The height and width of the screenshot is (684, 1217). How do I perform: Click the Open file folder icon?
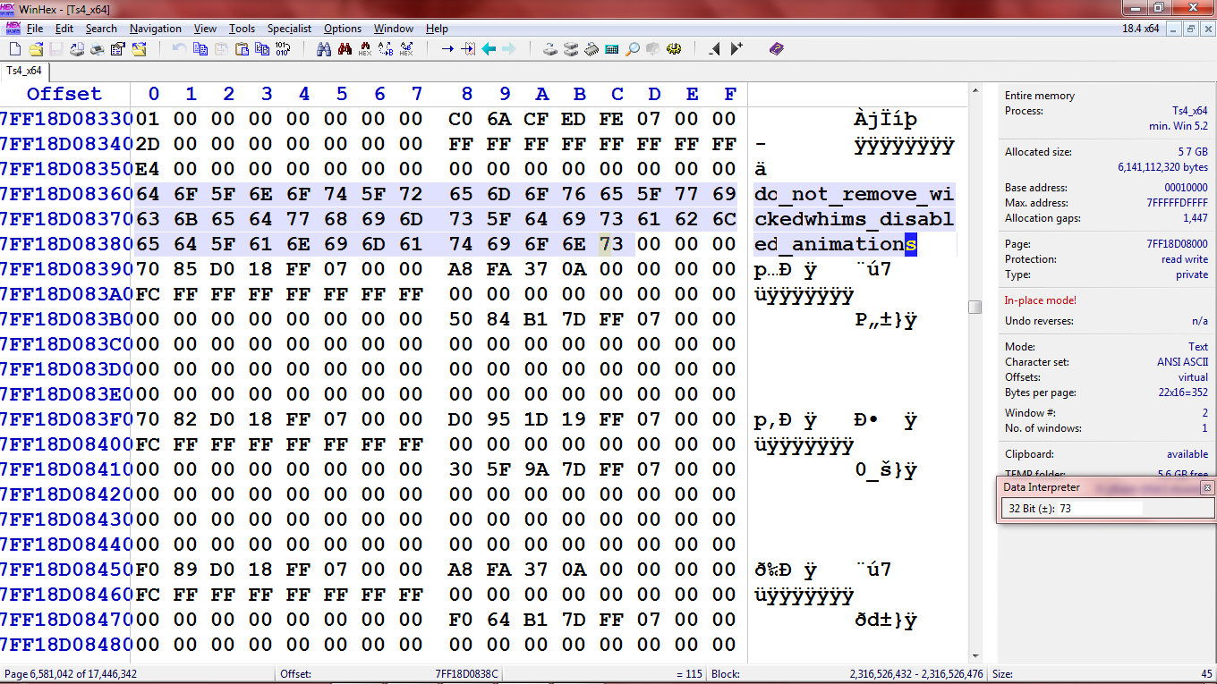tap(36, 49)
